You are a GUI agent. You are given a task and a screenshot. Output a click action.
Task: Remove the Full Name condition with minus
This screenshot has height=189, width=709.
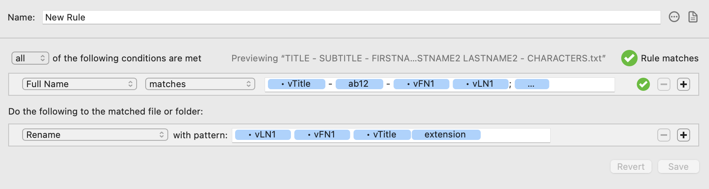tap(663, 84)
